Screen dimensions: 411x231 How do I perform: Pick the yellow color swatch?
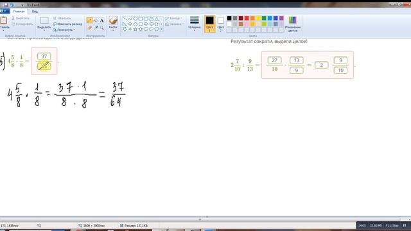(x=258, y=18)
